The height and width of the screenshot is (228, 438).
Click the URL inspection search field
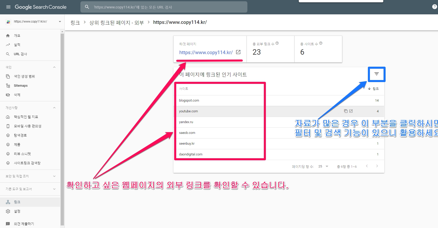(x=164, y=7)
